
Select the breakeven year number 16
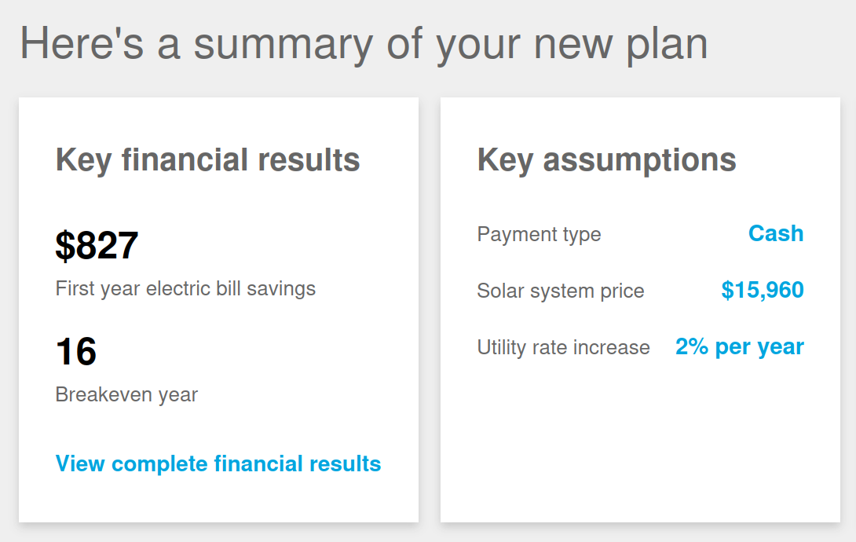tap(76, 352)
